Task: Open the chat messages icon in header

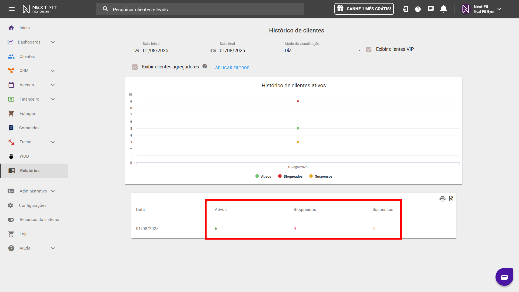Action: click(x=431, y=9)
